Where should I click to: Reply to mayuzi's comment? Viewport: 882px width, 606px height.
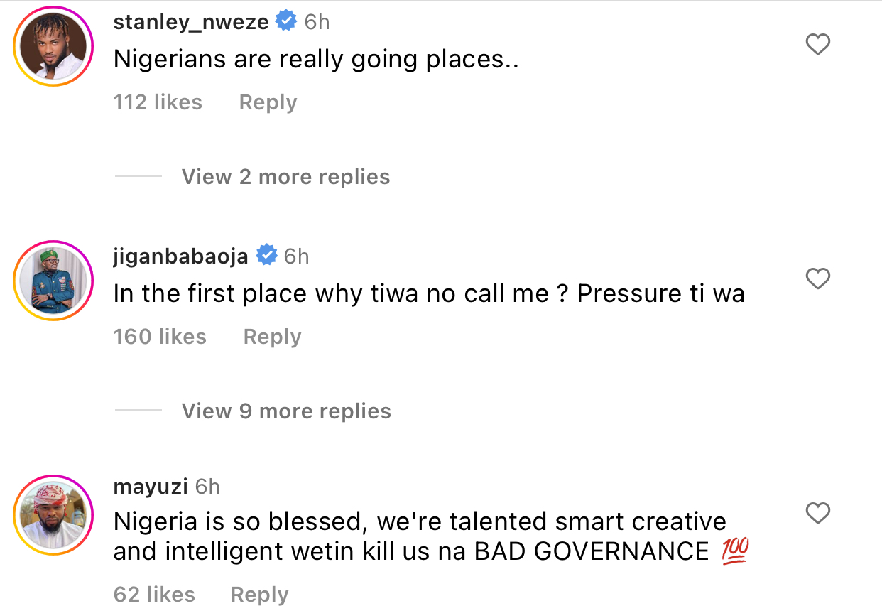[259, 595]
